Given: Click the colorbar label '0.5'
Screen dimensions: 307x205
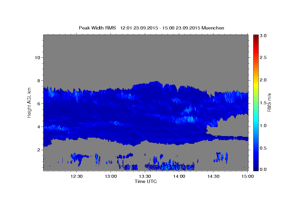Looking at the screenshot, I should click(263, 148).
